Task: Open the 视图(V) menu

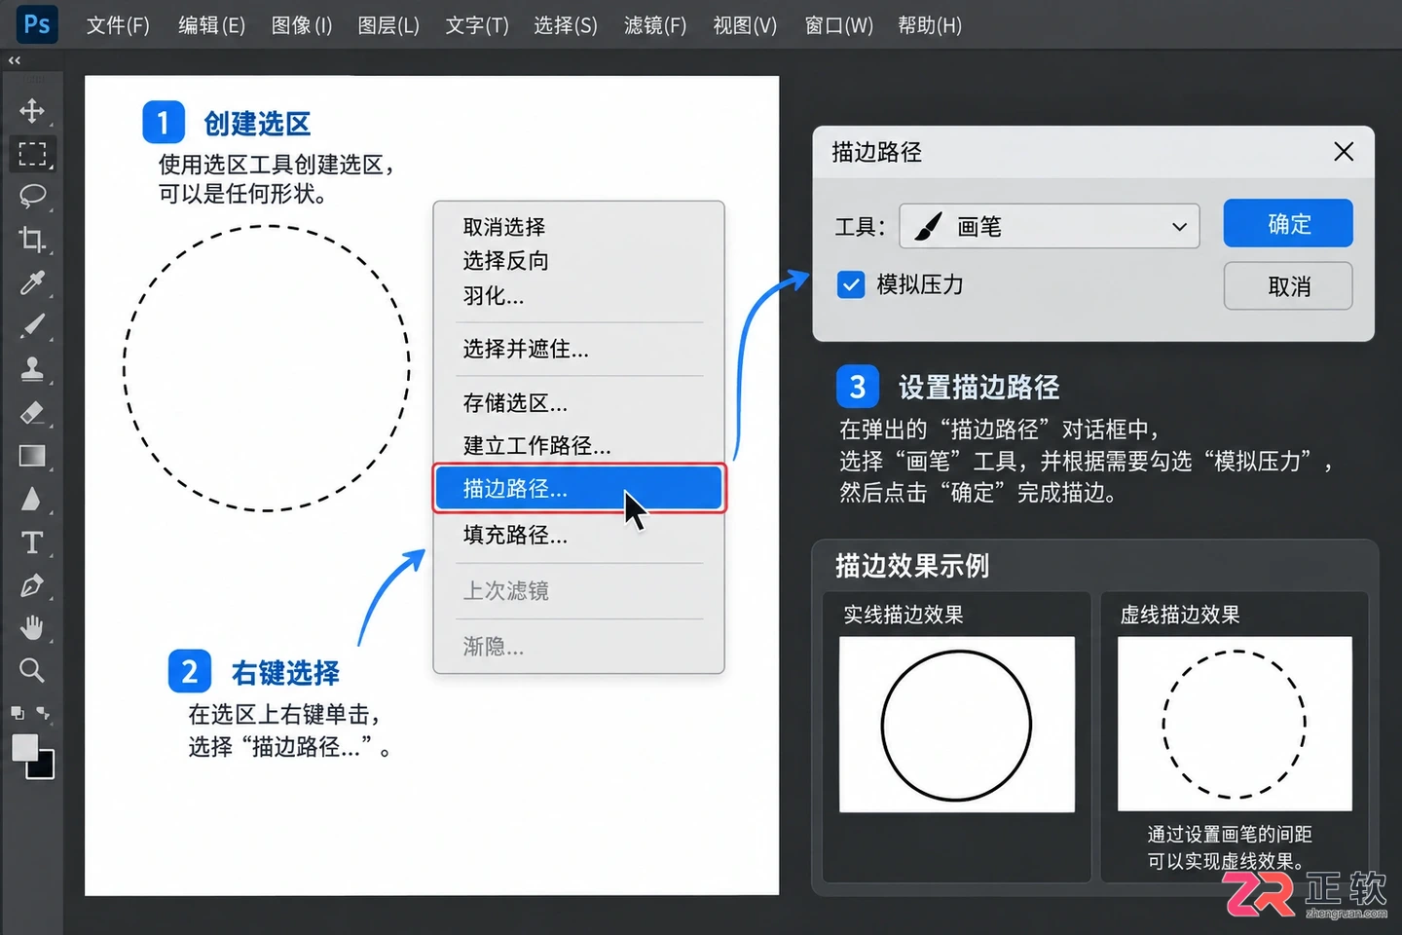Action: pyautogui.click(x=745, y=25)
